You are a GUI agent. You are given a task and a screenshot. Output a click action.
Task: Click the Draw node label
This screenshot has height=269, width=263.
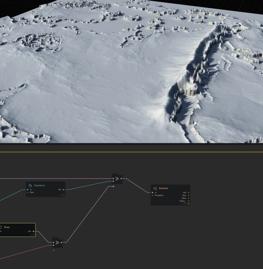click(7, 227)
